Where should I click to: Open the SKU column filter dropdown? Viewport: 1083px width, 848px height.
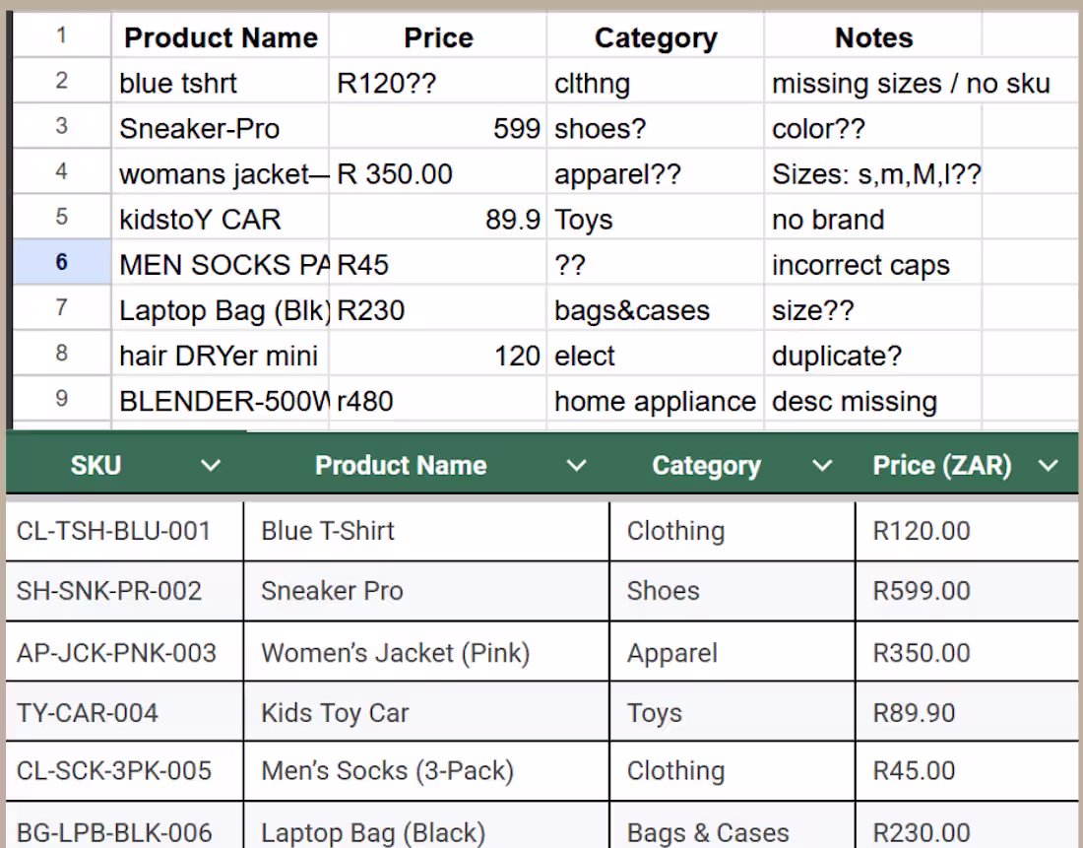[211, 464]
